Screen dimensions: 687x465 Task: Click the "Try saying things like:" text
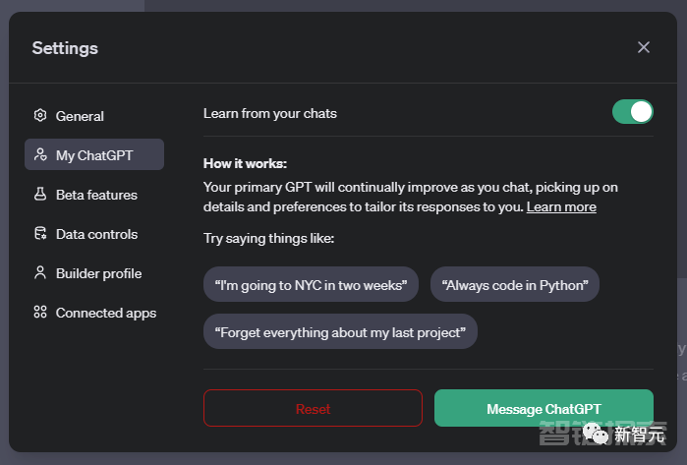click(x=268, y=239)
